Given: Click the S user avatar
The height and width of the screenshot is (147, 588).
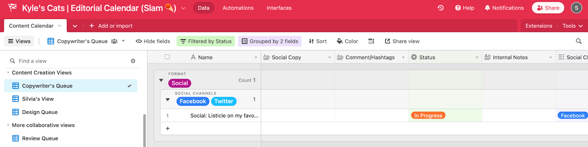Looking at the screenshot, I should coord(576,8).
